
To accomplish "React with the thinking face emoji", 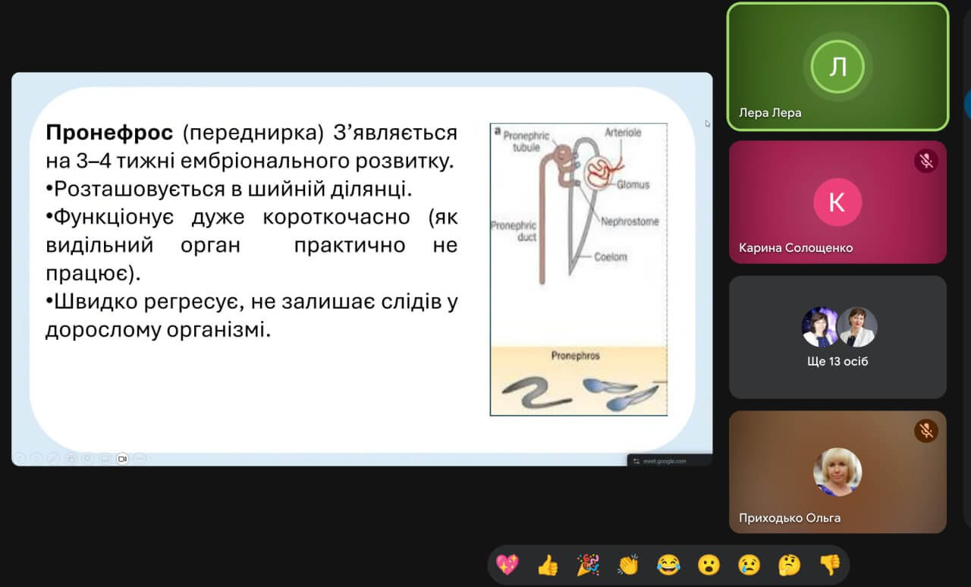I will (x=789, y=564).
